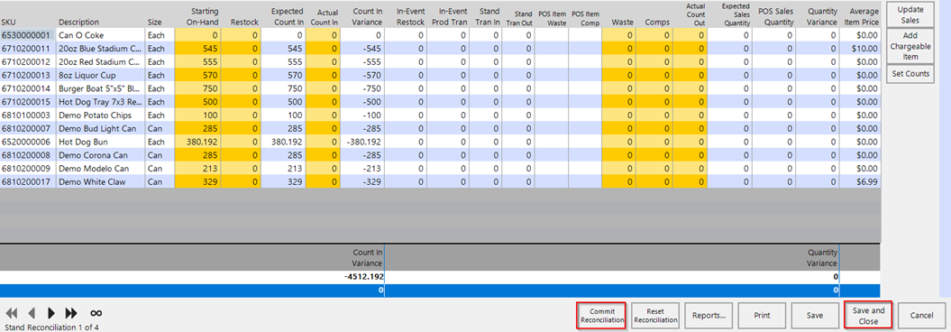Image resolution: width=951 pixels, height=332 pixels.
Task: Click Reset Reconciliation button
Action: pyautogui.click(x=654, y=316)
